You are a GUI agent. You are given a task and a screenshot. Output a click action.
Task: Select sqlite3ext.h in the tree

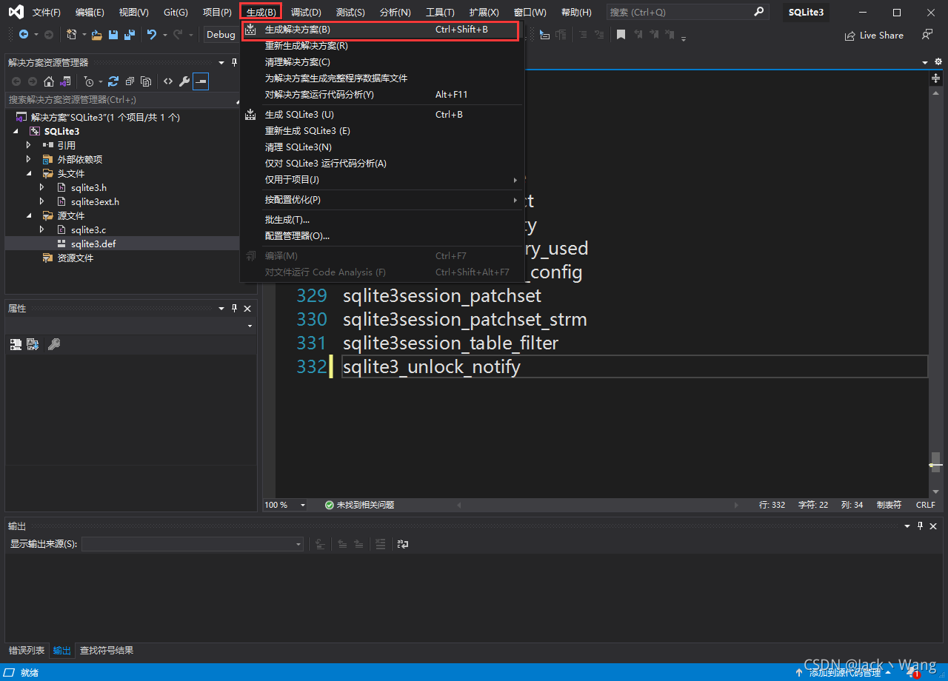[x=95, y=201]
